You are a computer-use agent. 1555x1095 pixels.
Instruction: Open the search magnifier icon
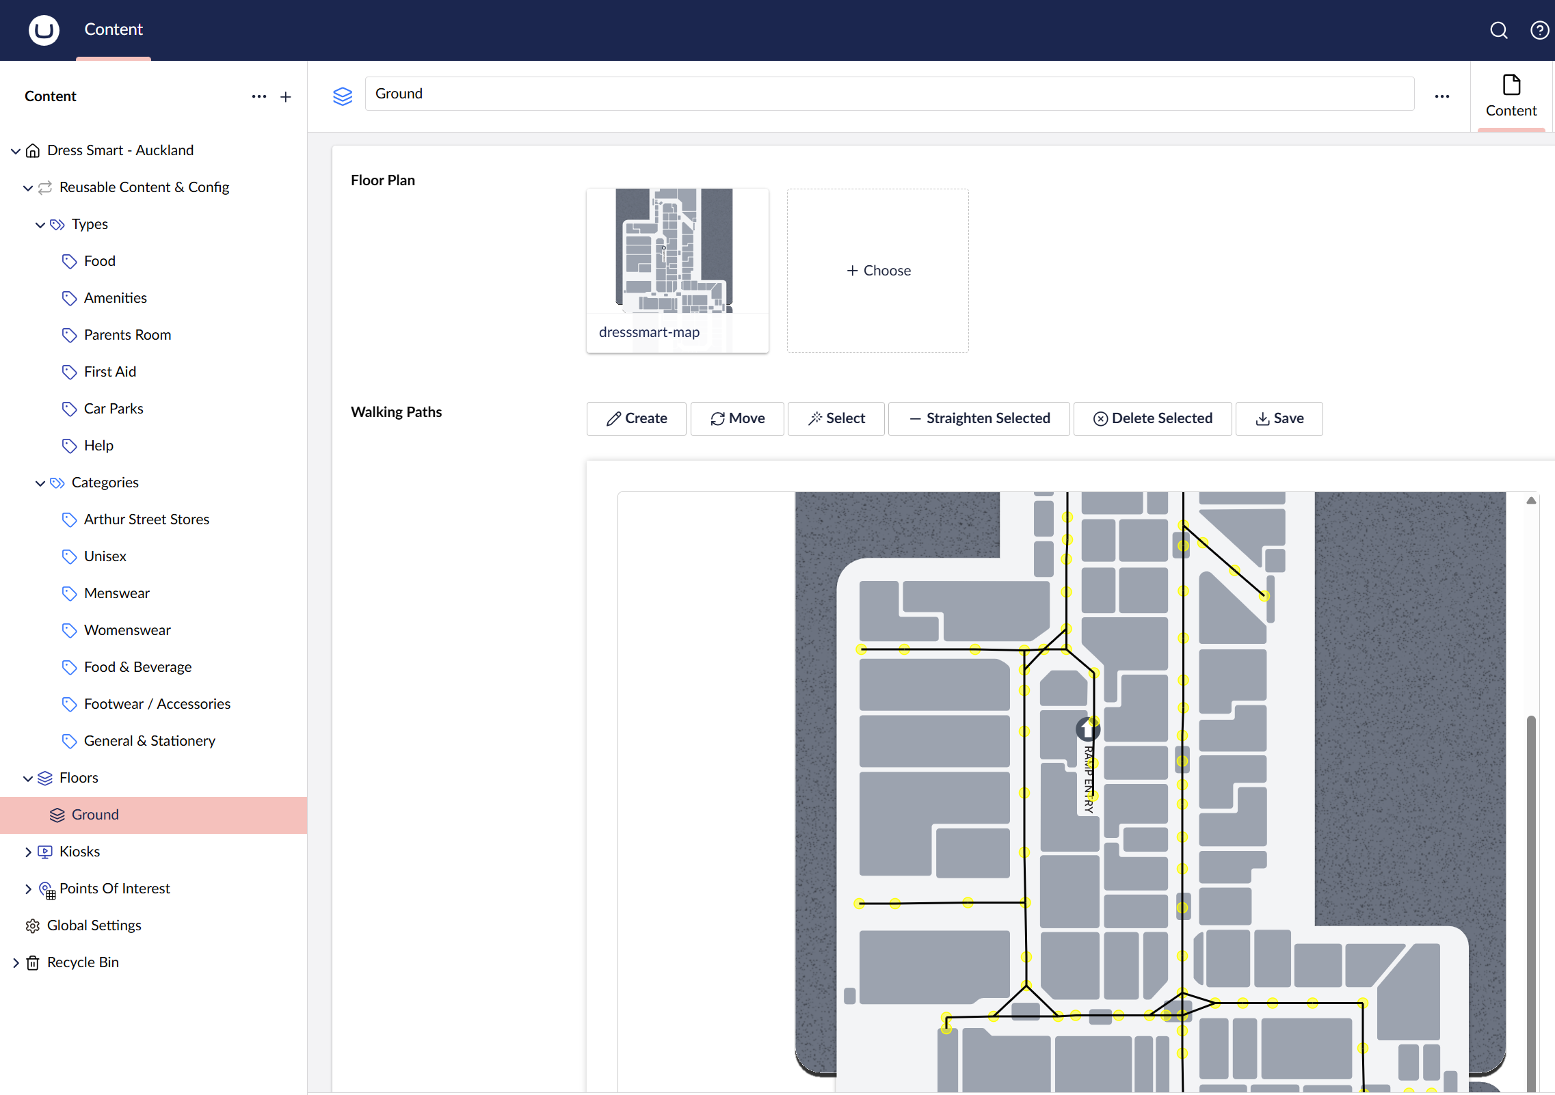[1498, 30]
